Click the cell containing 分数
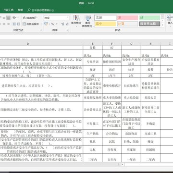The width and height of the screenshot is (173, 173). [93, 48]
